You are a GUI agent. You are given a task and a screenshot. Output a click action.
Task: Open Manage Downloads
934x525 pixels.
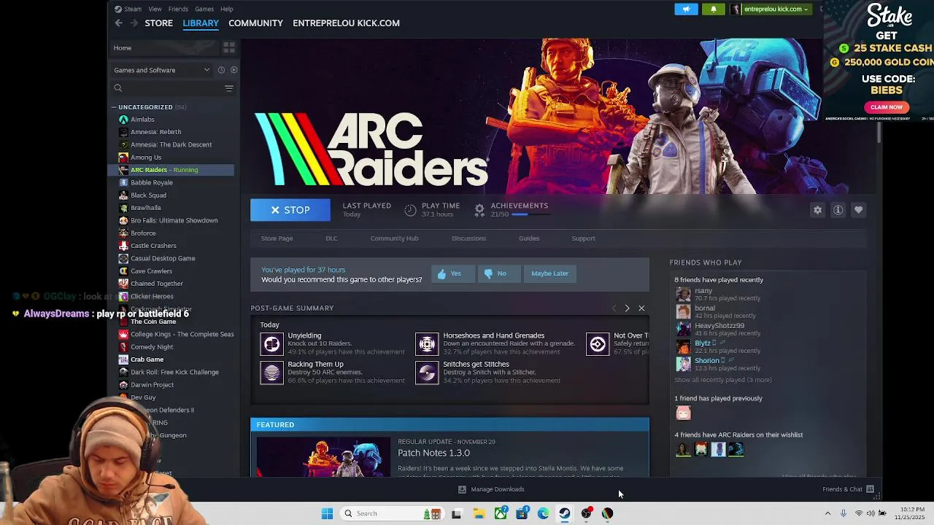click(x=490, y=489)
